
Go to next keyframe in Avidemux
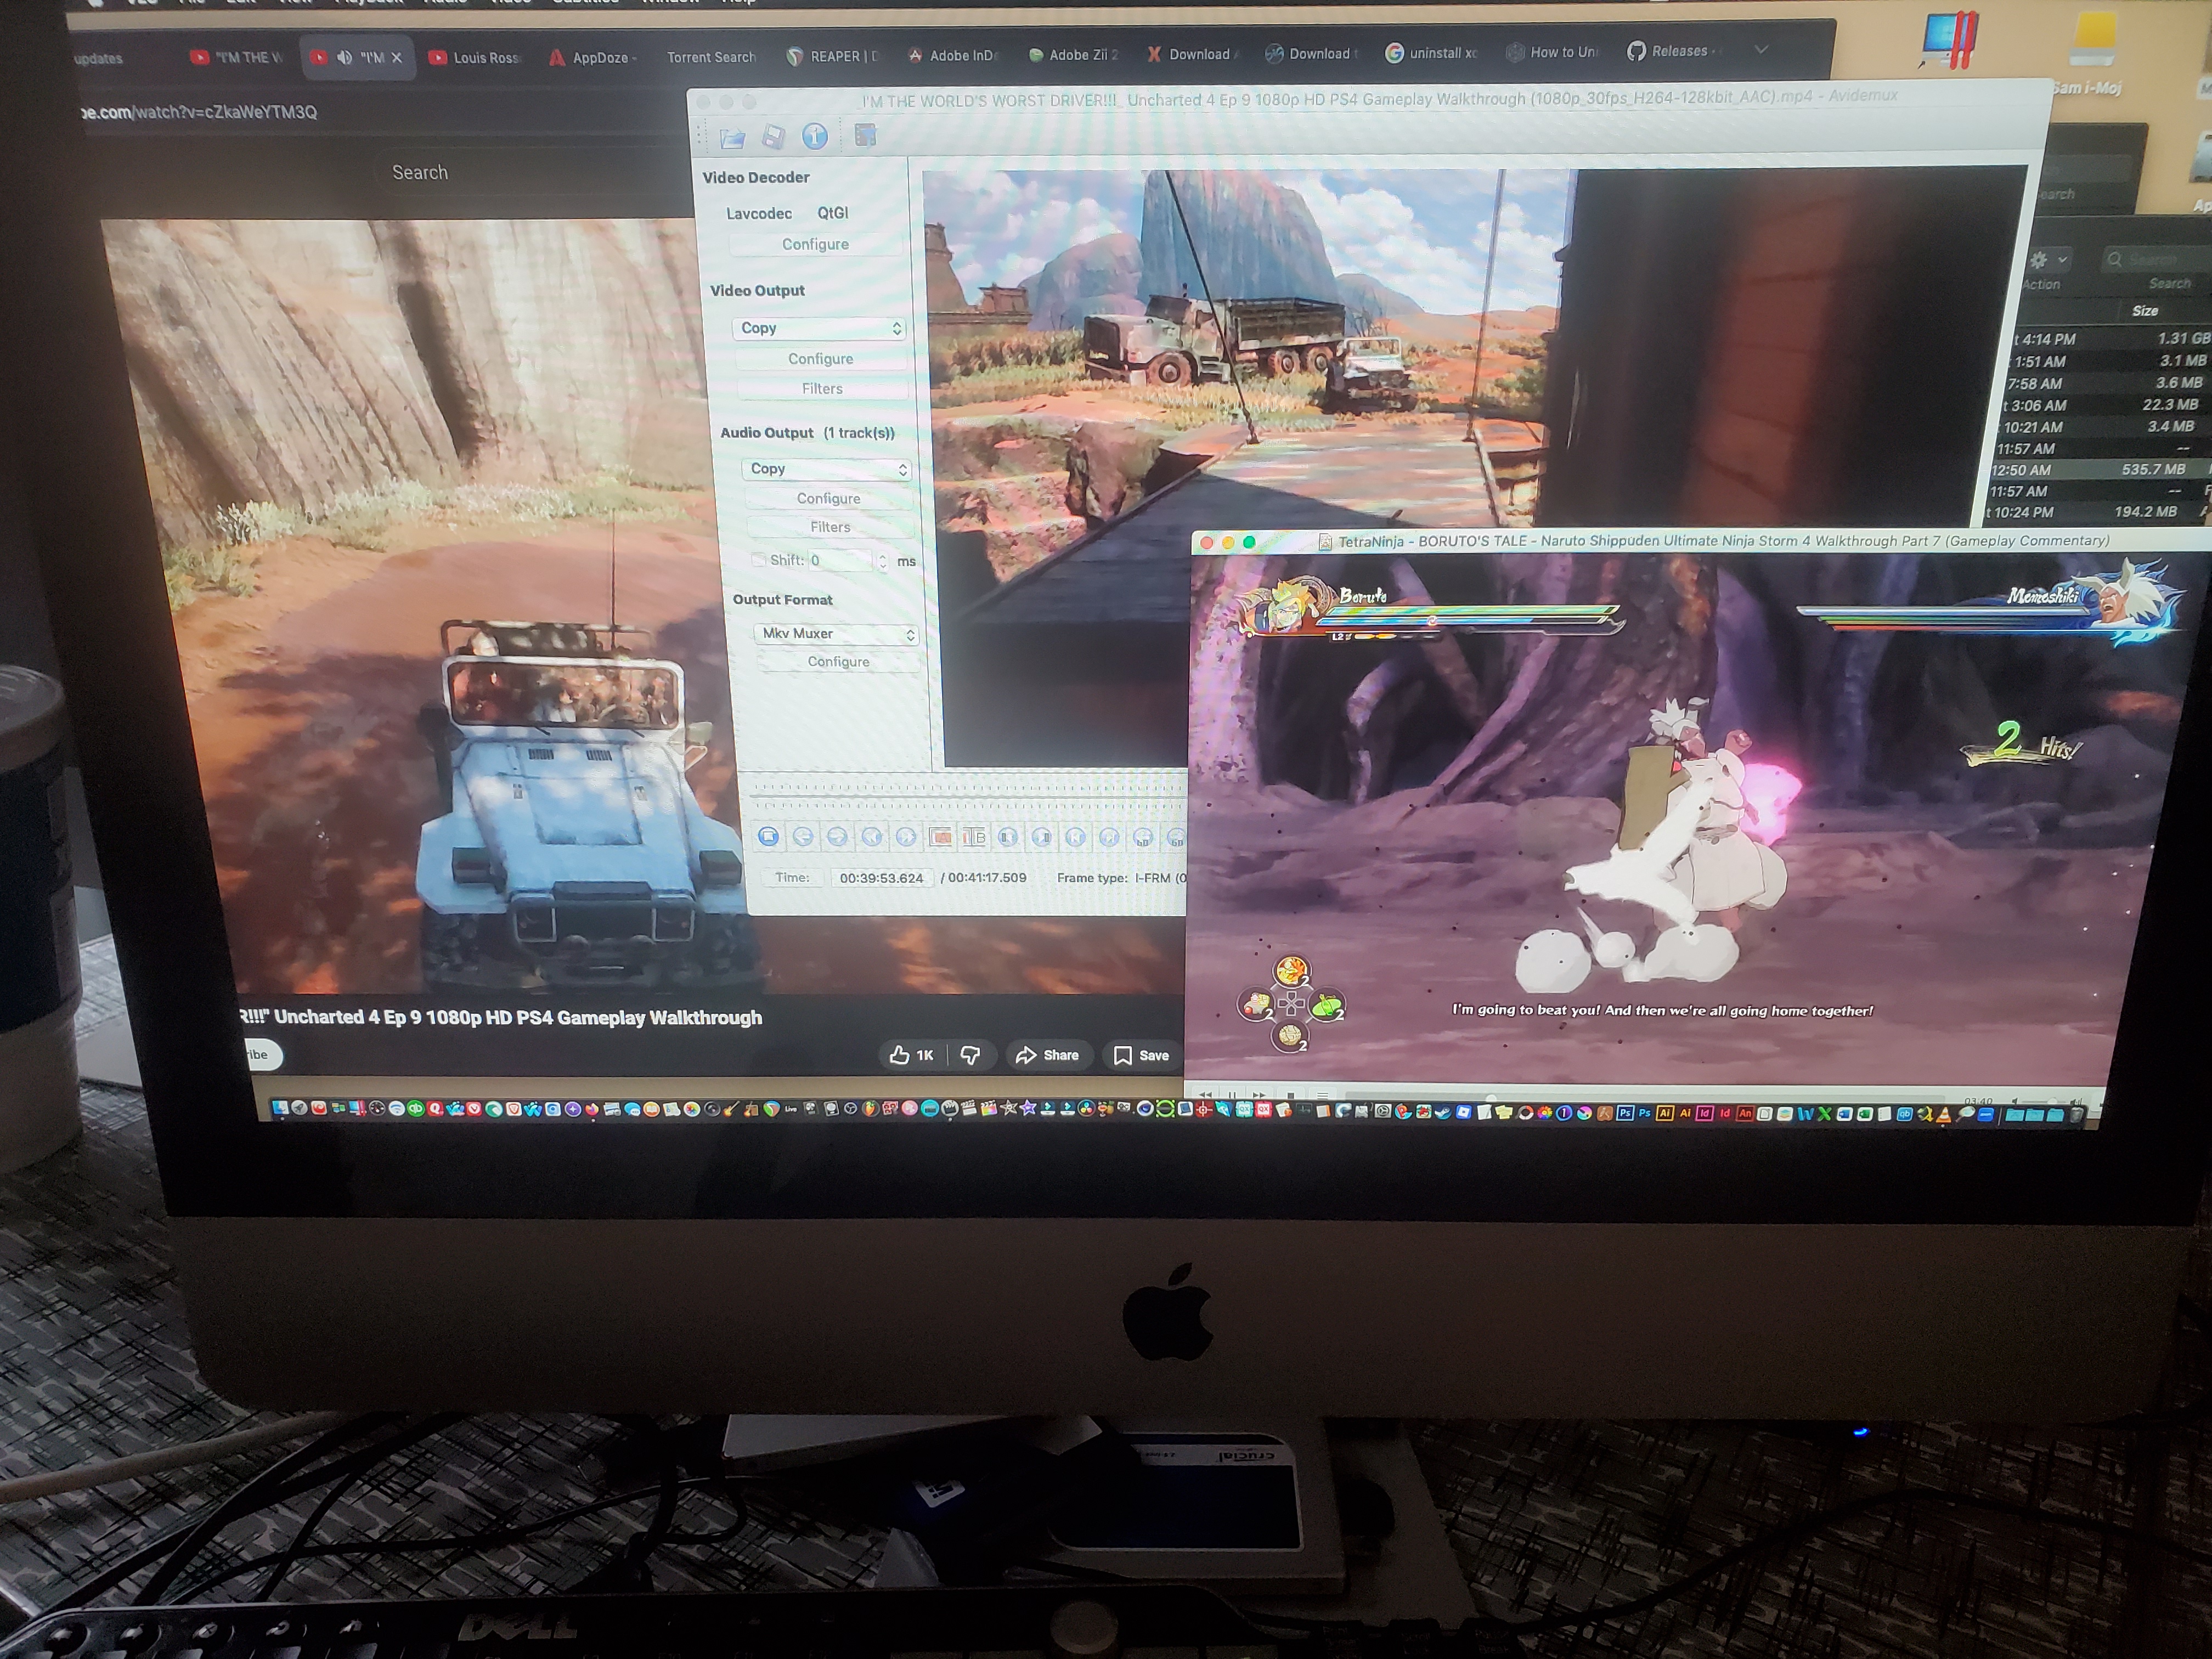(905, 837)
